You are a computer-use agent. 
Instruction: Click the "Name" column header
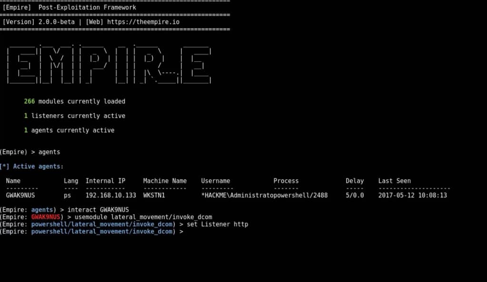click(x=13, y=181)
